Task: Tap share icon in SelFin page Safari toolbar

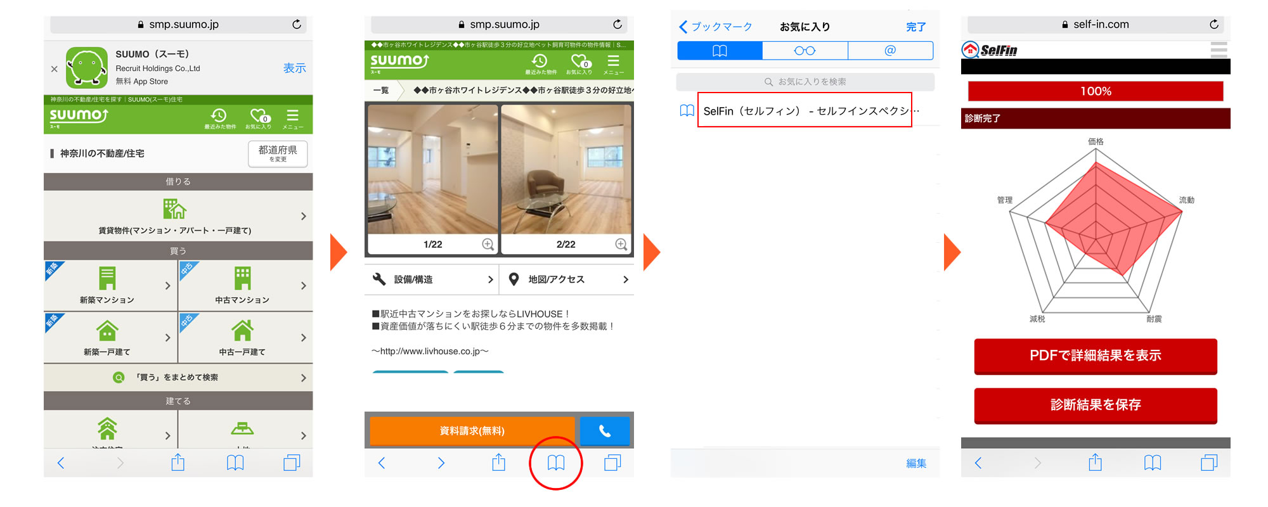Action: coord(1096,462)
